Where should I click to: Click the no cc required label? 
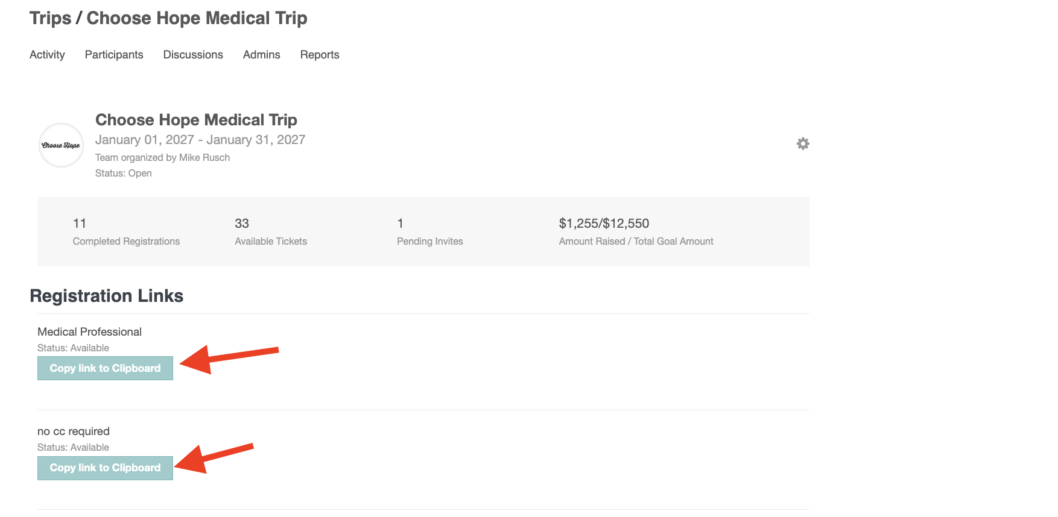click(74, 431)
